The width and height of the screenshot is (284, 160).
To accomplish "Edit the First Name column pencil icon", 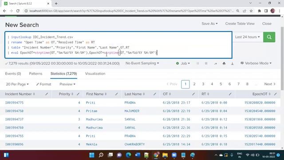I will pyautogui.click(x=117, y=94).
